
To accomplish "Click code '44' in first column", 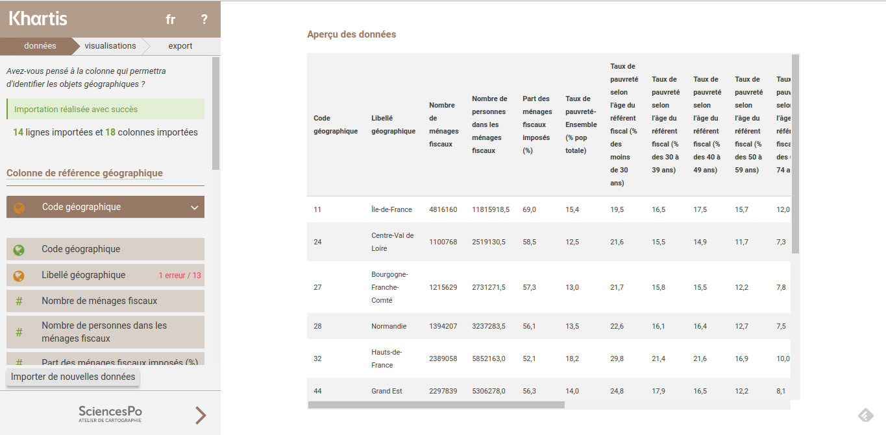I will click(x=317, y=391).
